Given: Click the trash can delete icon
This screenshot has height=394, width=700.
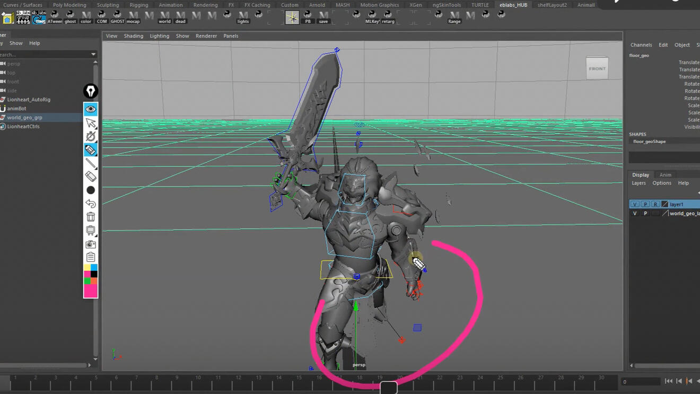Looking at the screenshot, I should click(x=91, y=217).
